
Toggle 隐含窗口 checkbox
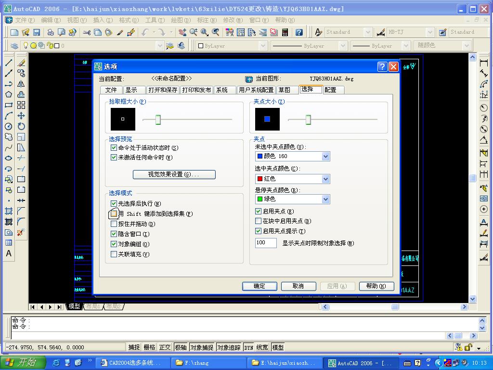click(x=114, y=234)
